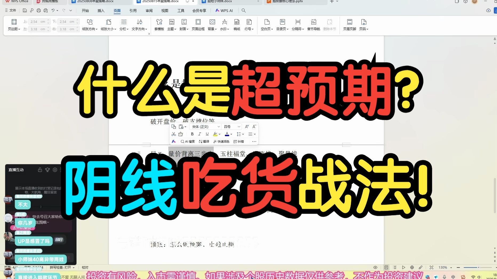Start reading mode play icon in status bar
The width and height of the screenshot is (497, 279).
pos(404,267)
